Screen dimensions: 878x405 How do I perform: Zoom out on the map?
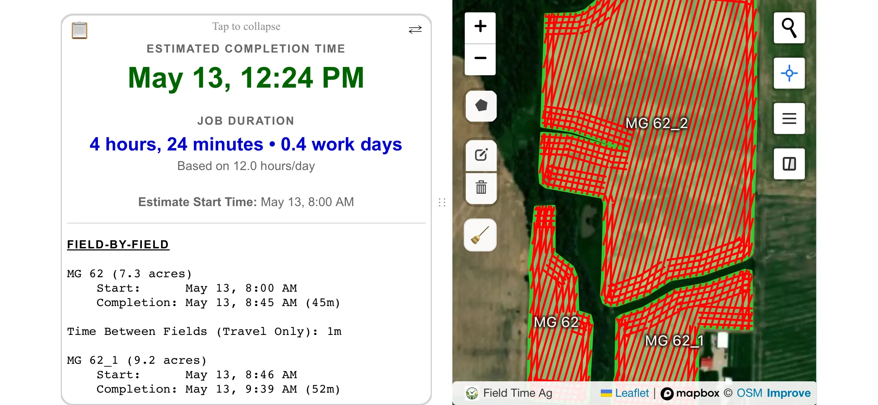[480, 59]
